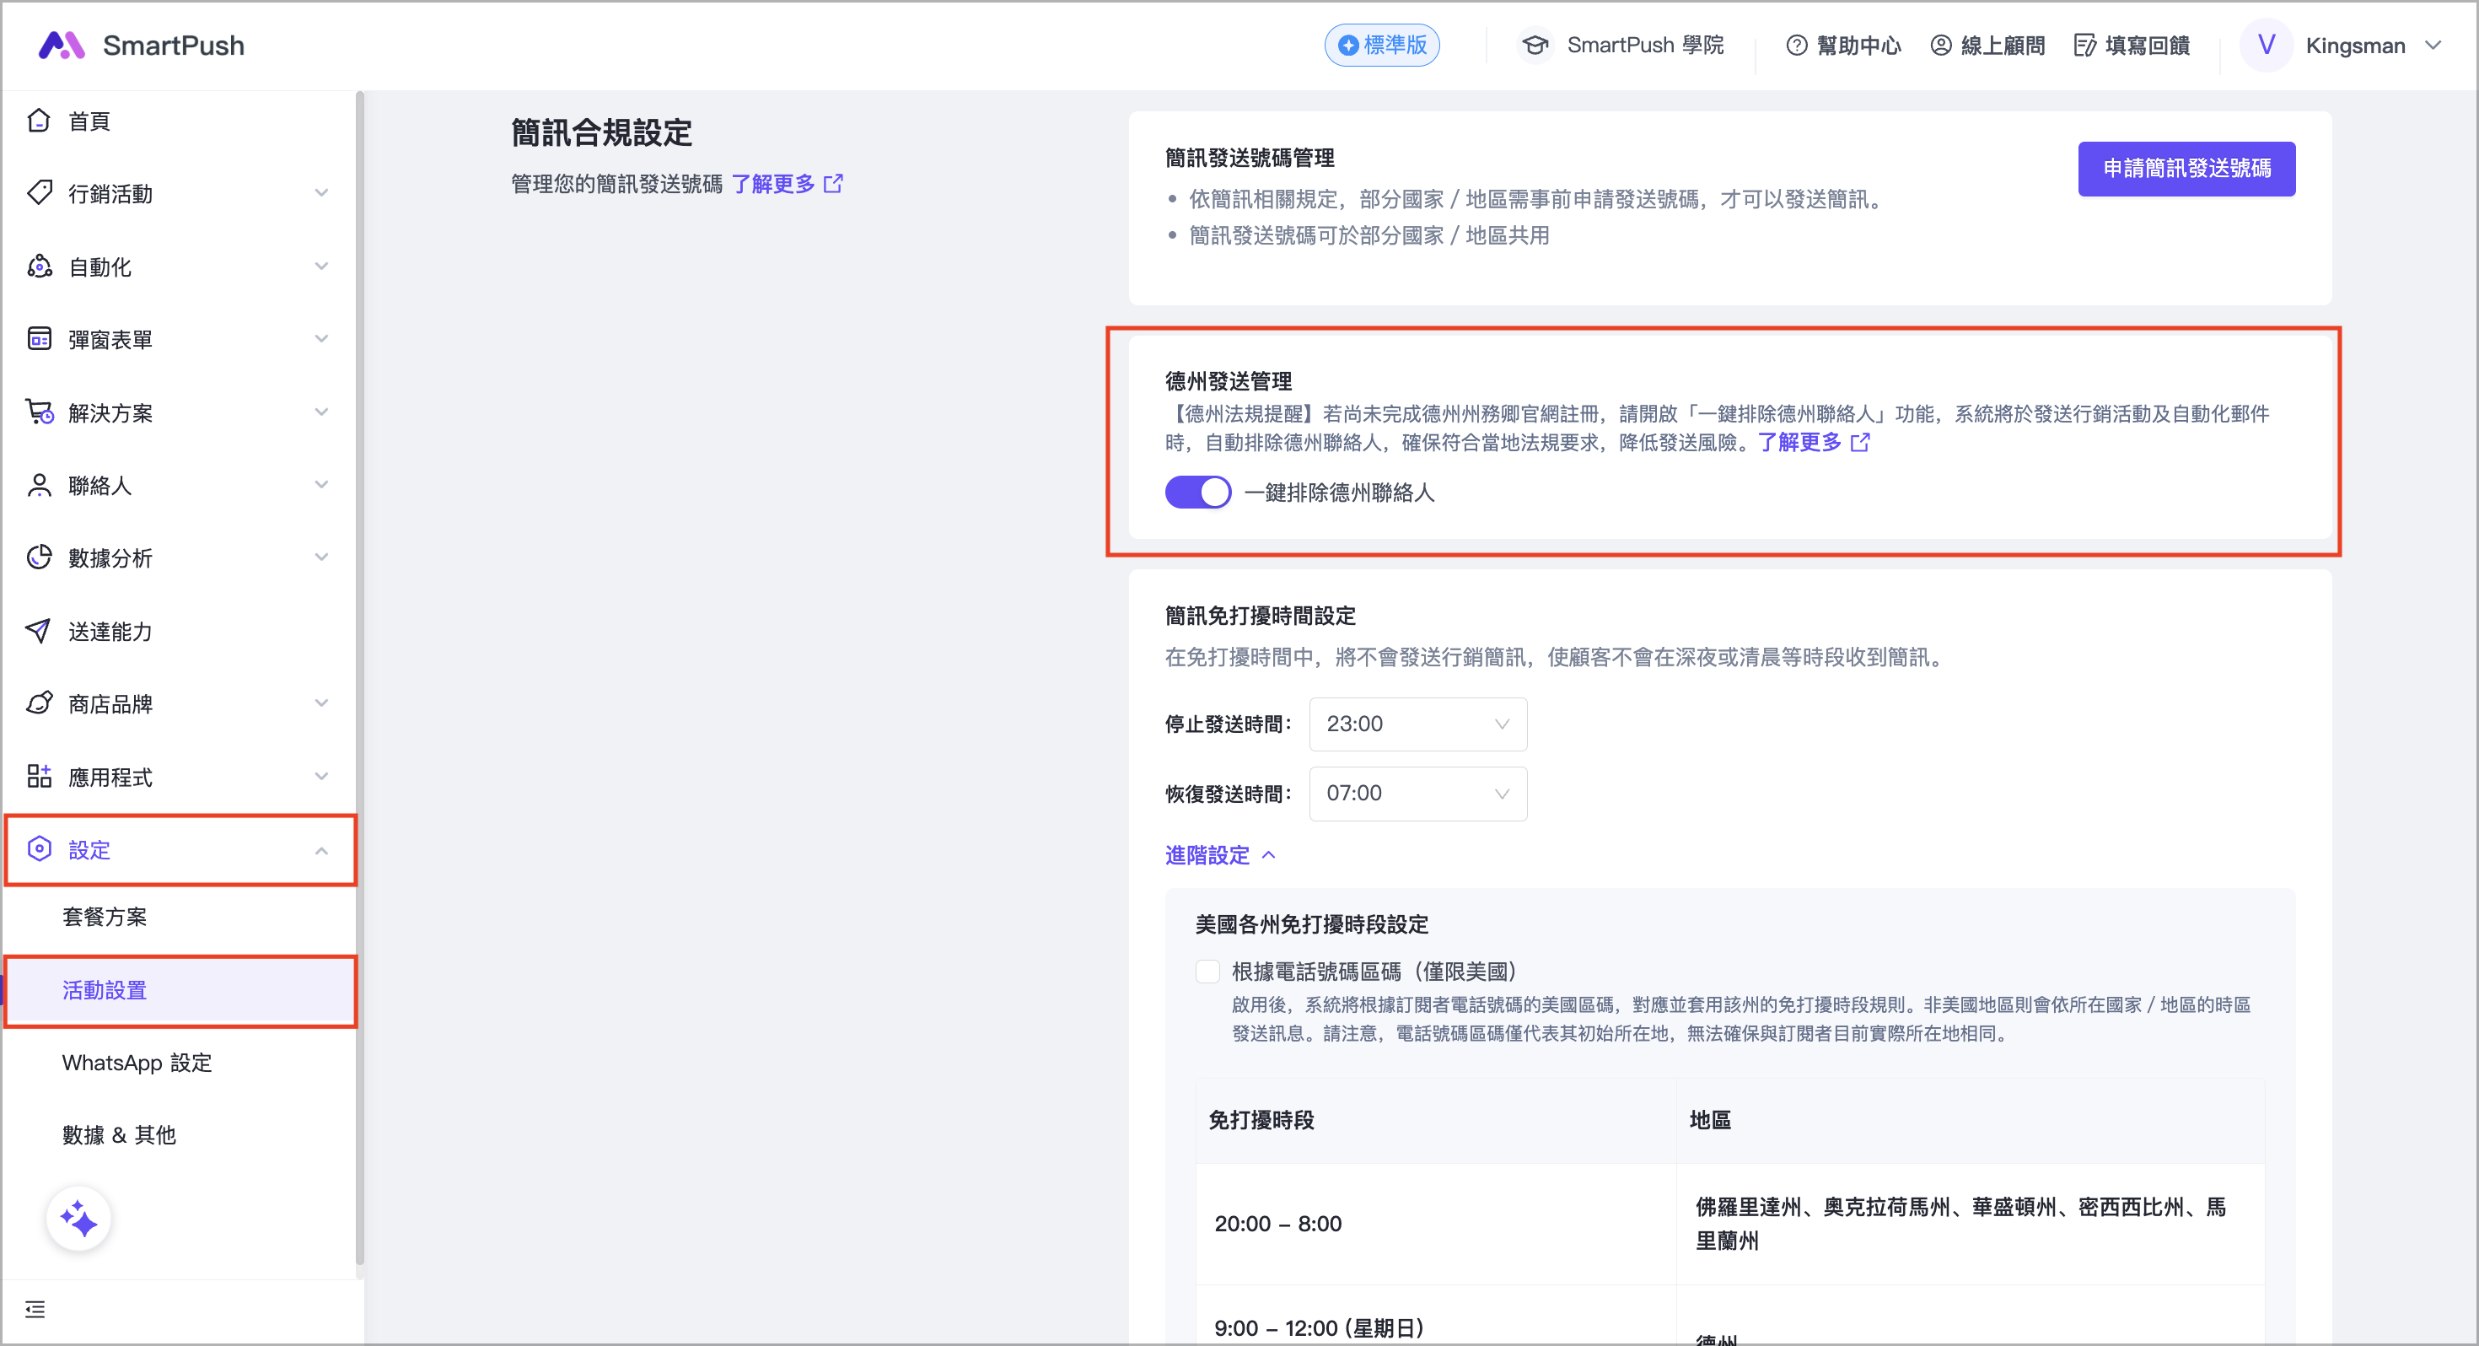Click external link icon beside page subtitle
2479x1346 pixels.
[833, 183]
